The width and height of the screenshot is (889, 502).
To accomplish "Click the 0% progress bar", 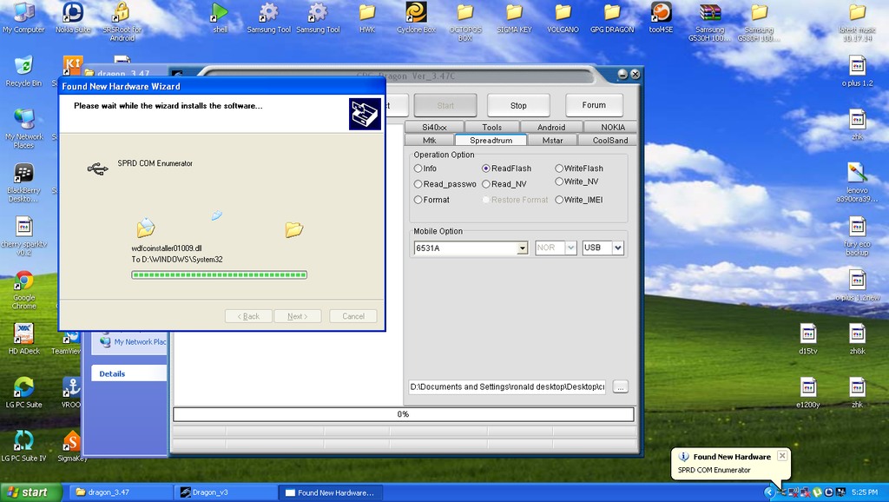I will click(403, 414).
